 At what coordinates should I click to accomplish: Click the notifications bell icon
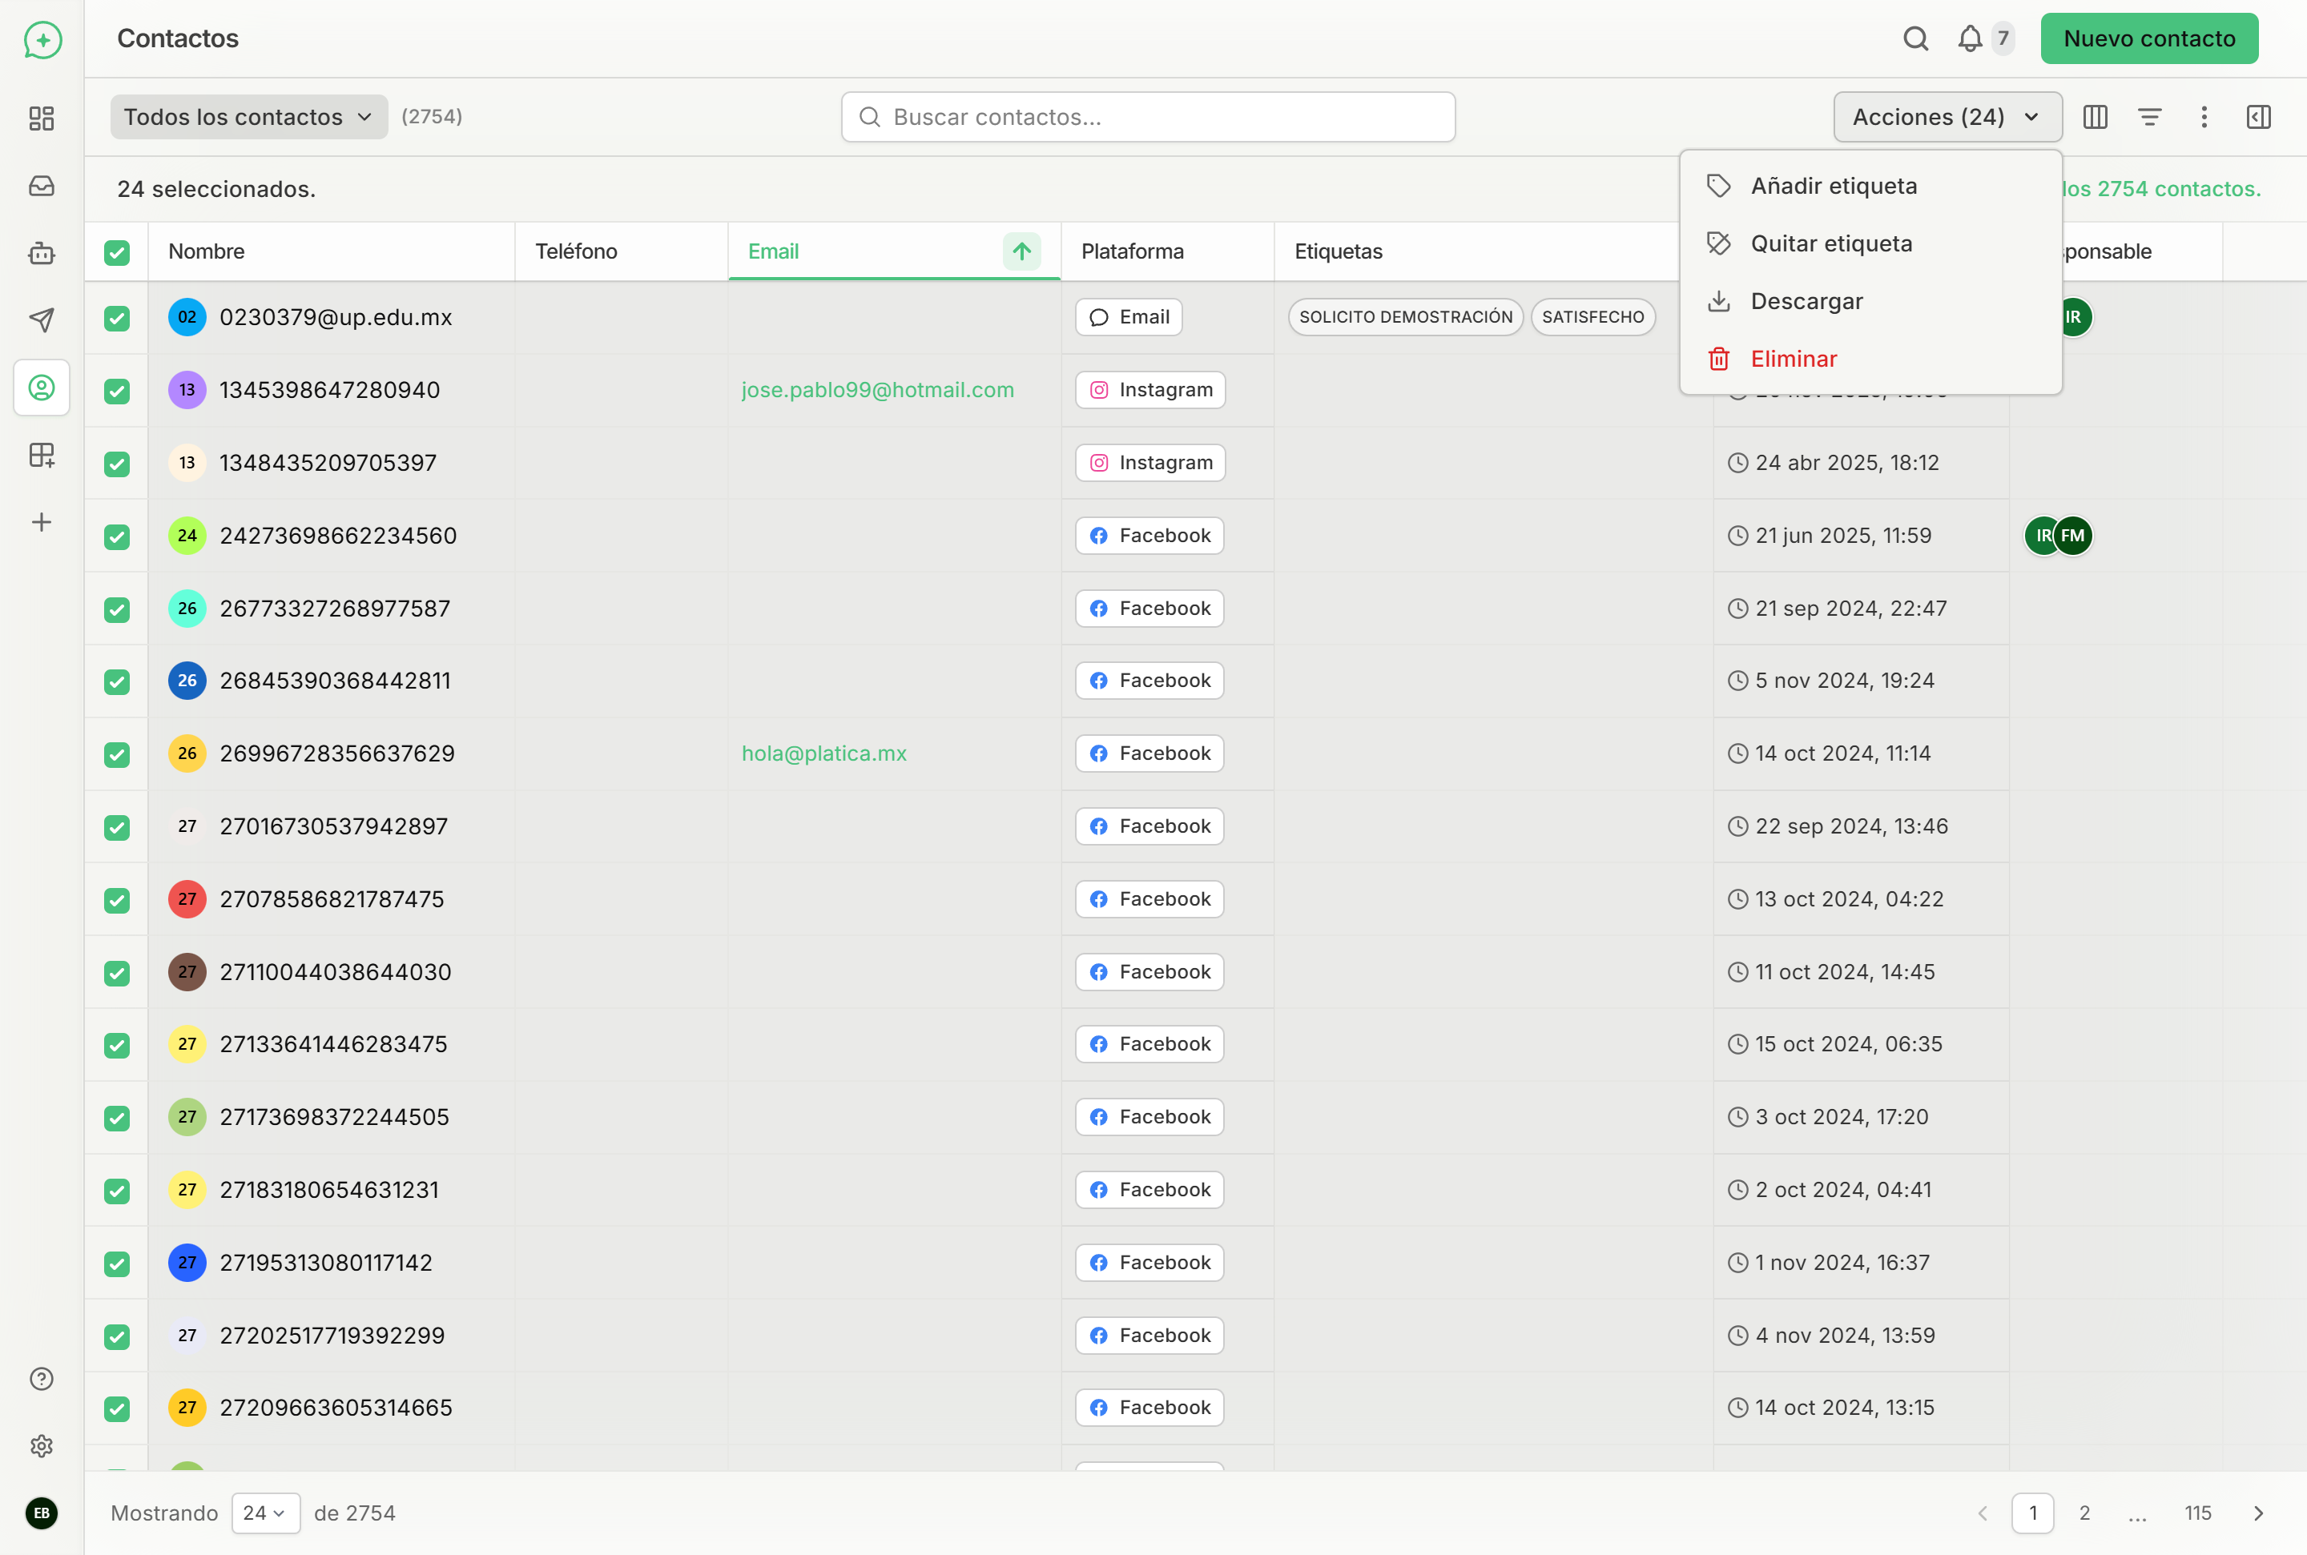click(1969, 38)
